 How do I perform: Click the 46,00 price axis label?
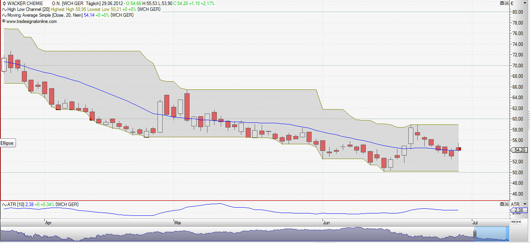pos(518,194)
